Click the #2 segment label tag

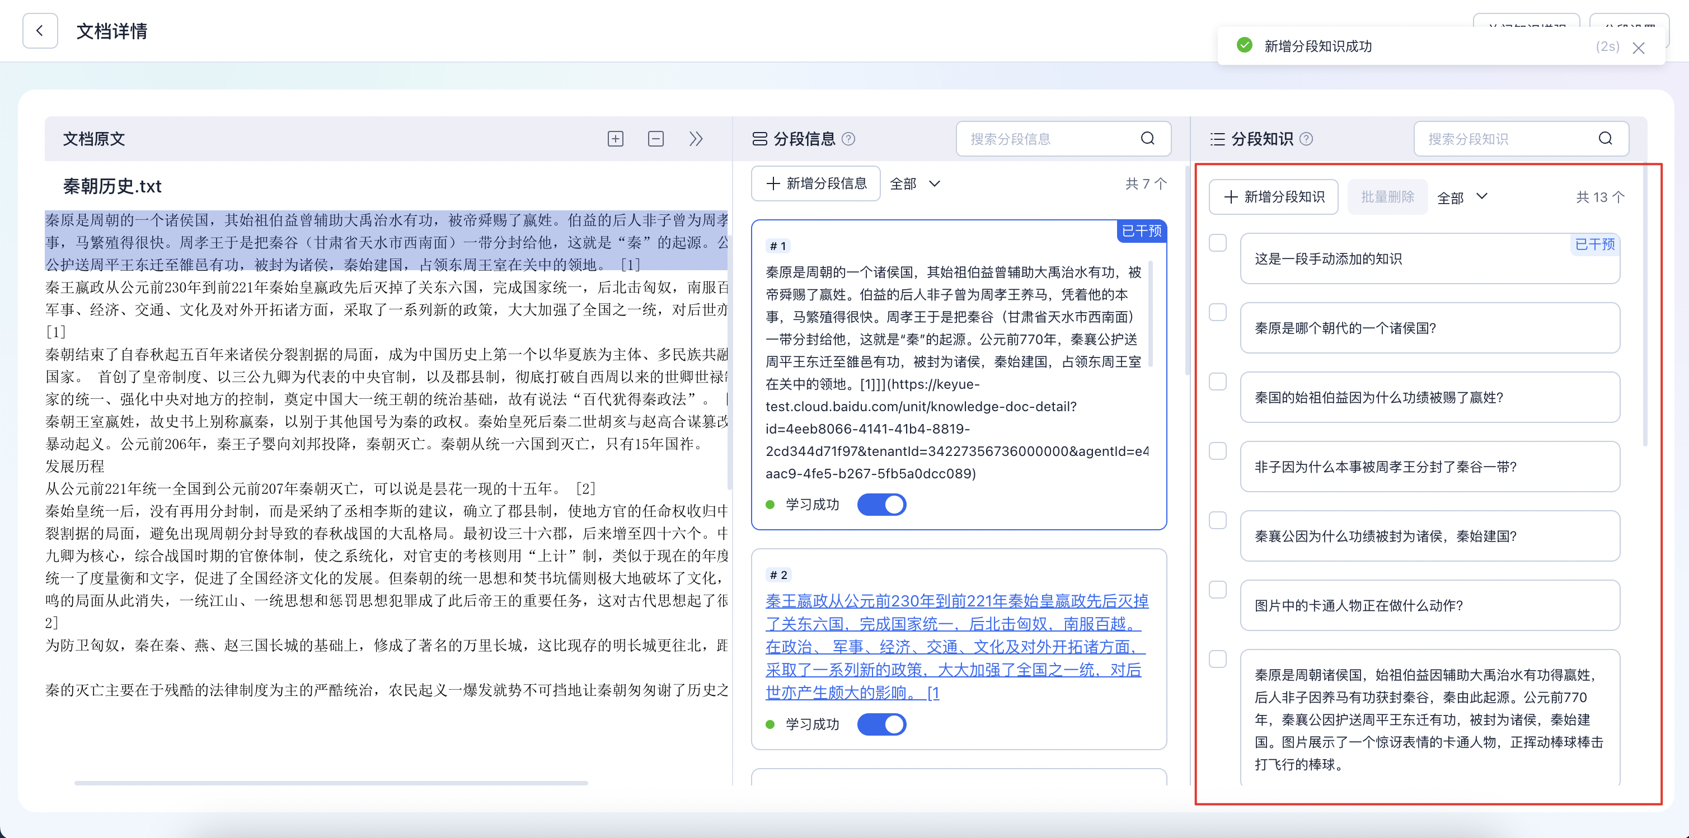(x=778, y=575)
